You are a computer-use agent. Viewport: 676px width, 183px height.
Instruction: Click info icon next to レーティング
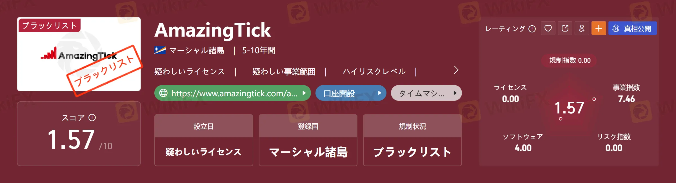532,29
